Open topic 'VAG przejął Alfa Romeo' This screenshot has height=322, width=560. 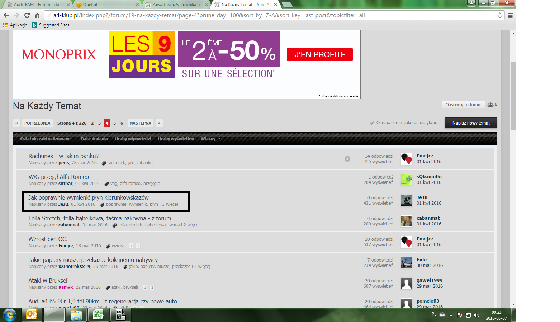(x=58, y=177)
